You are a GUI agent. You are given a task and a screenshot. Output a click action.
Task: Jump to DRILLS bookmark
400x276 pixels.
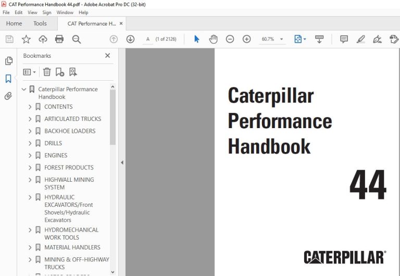(x=53, y=143)
